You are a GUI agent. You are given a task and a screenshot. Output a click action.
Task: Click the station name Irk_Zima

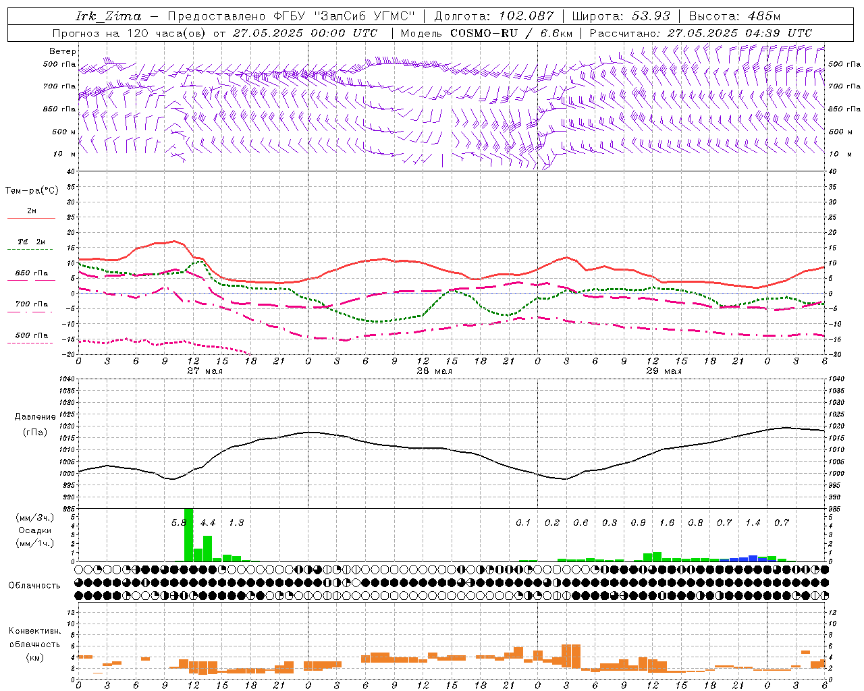109,16
